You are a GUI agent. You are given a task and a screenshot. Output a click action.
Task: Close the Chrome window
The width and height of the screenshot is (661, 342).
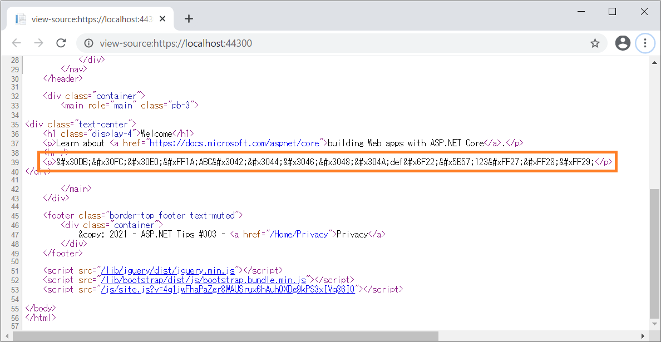(644, 12)
